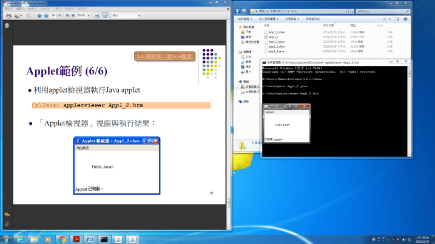
Task: Select the App1_2 HTML file
Action: (x=272, y=37)
